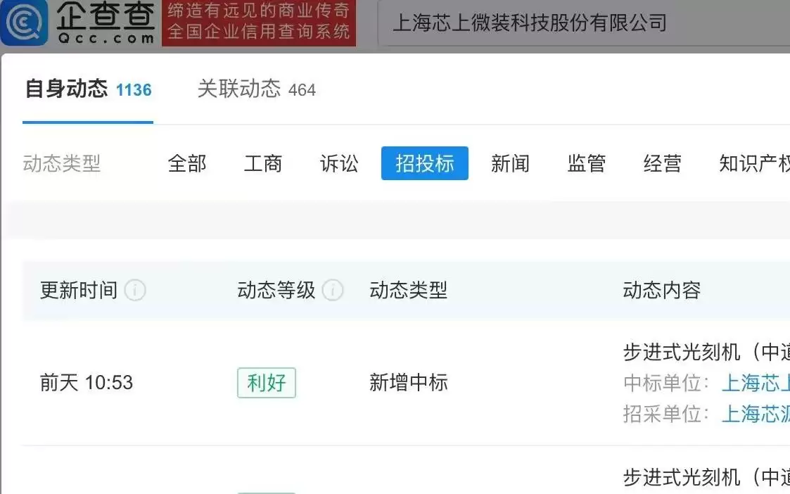Select 诉讼 dynamic type filter

(x=339, y=163)
